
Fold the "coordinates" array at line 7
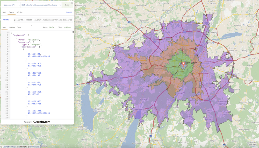(9, 47)
